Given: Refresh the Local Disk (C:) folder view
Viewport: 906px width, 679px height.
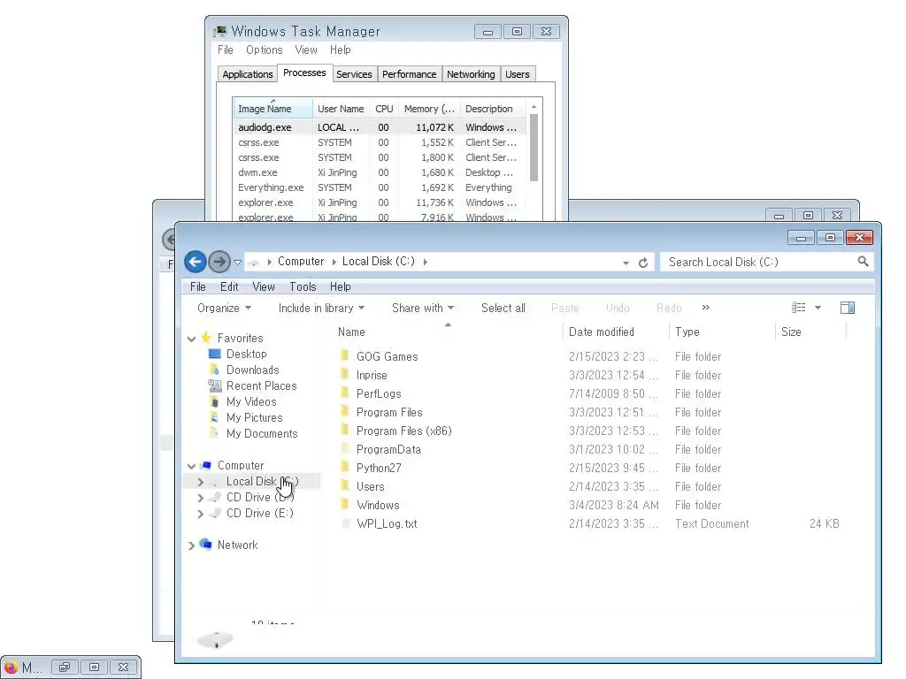Looking at the screenshot, I should [x=643, y=263].
